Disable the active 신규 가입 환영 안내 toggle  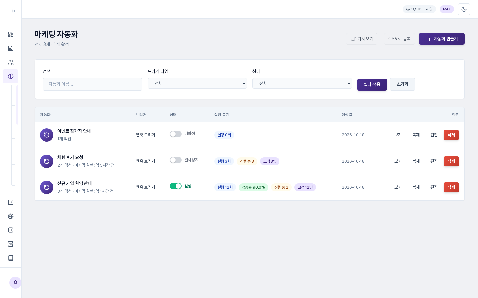(x=176, y=186)
